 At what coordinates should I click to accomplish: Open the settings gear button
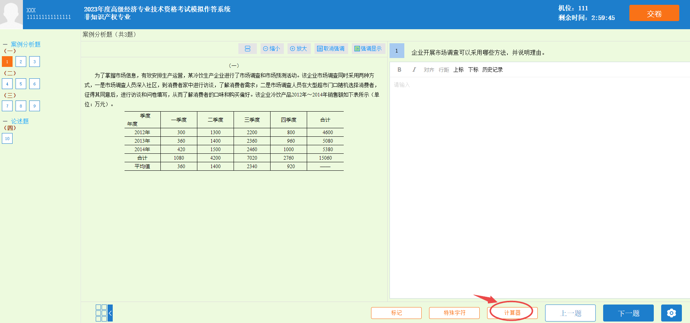671,313
